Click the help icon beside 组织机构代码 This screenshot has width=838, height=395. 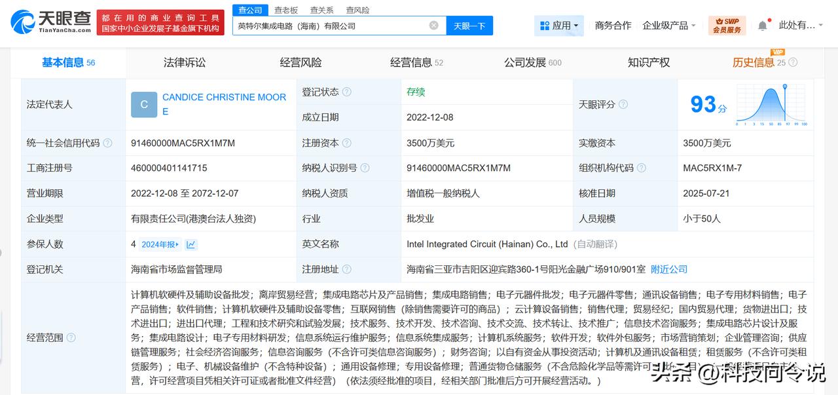642,168
